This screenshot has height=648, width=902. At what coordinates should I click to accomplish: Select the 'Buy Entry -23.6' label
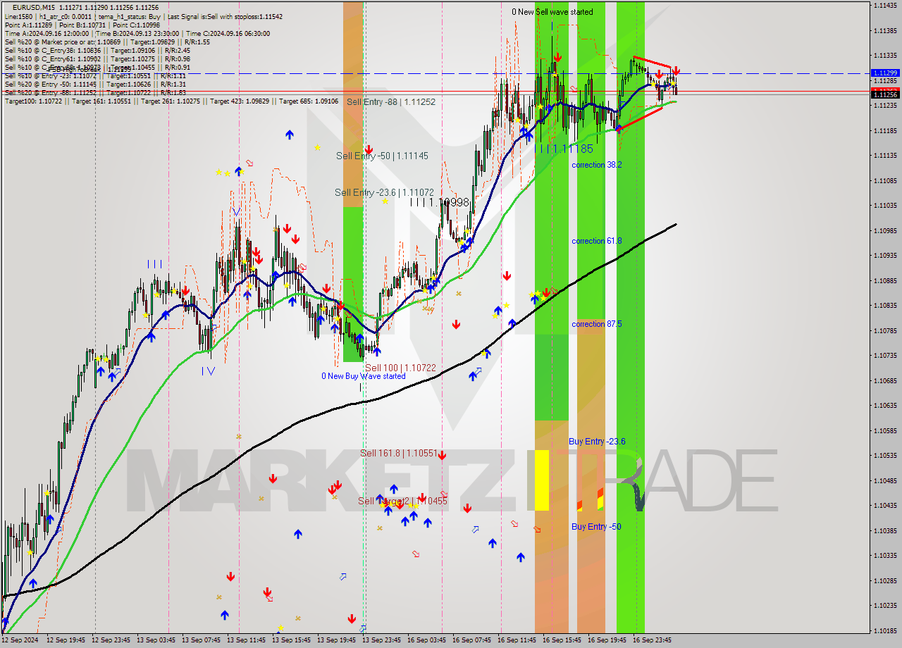click(597, 442)
